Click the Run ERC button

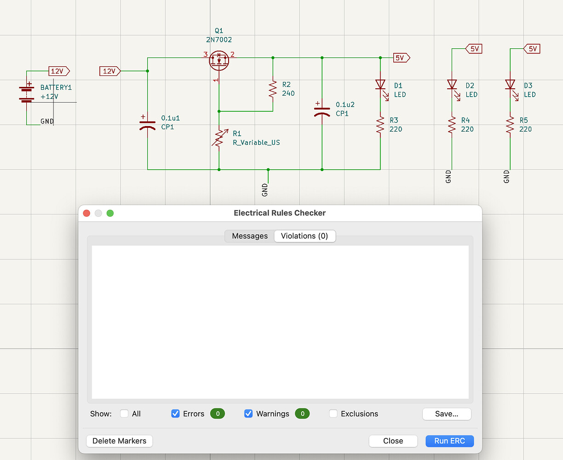pos(449,441)
